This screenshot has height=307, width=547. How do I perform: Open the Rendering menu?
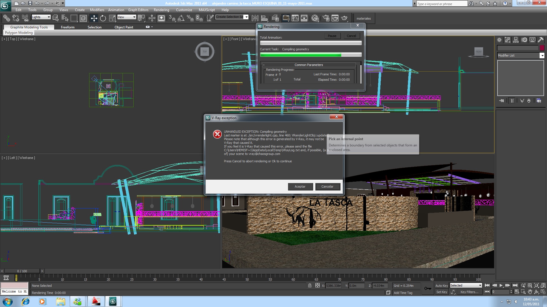coord(161,10)
